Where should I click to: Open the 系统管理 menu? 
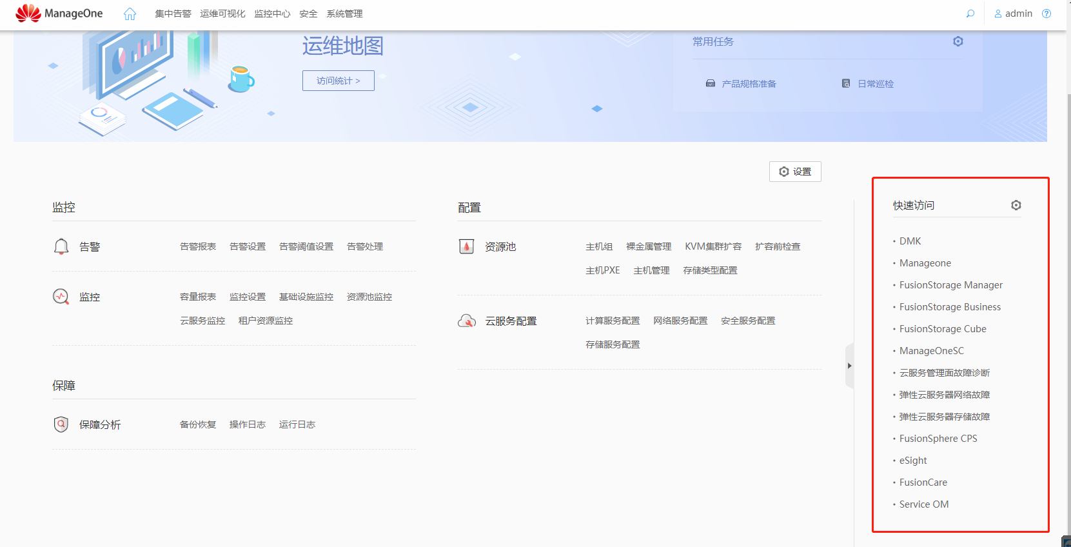344,14
